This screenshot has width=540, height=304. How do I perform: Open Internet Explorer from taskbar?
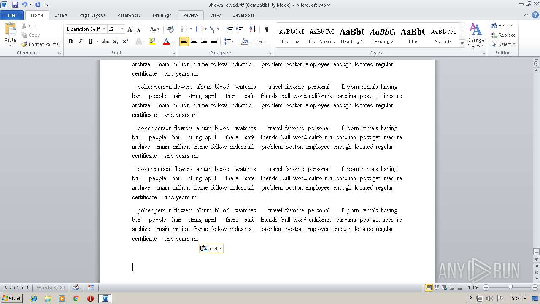34,299
